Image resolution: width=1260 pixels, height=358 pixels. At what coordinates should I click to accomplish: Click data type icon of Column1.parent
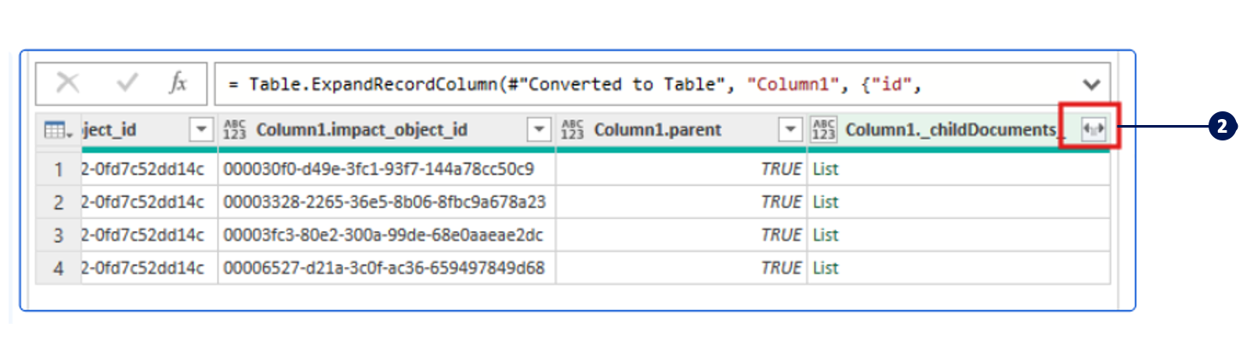tap(571, 130)
